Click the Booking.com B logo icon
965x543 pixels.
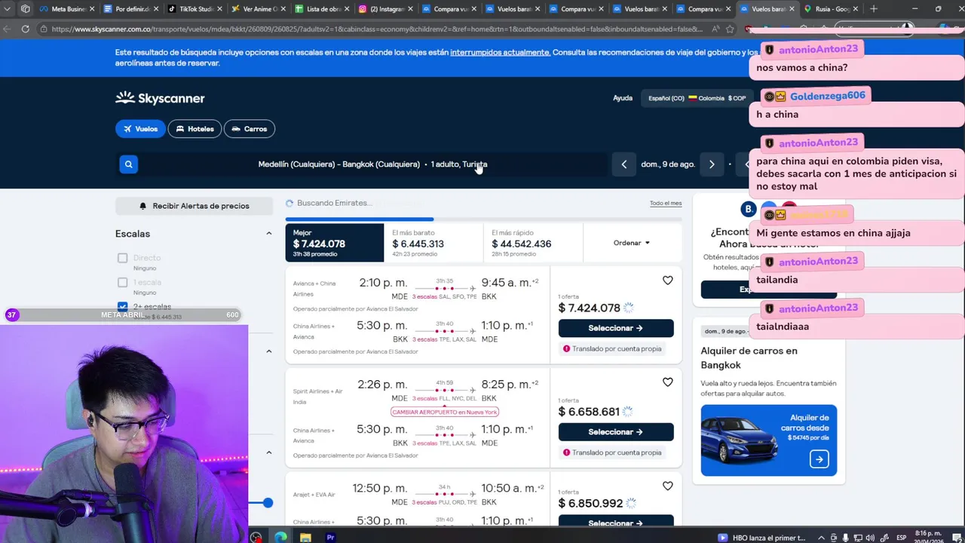tap(748, 209)
